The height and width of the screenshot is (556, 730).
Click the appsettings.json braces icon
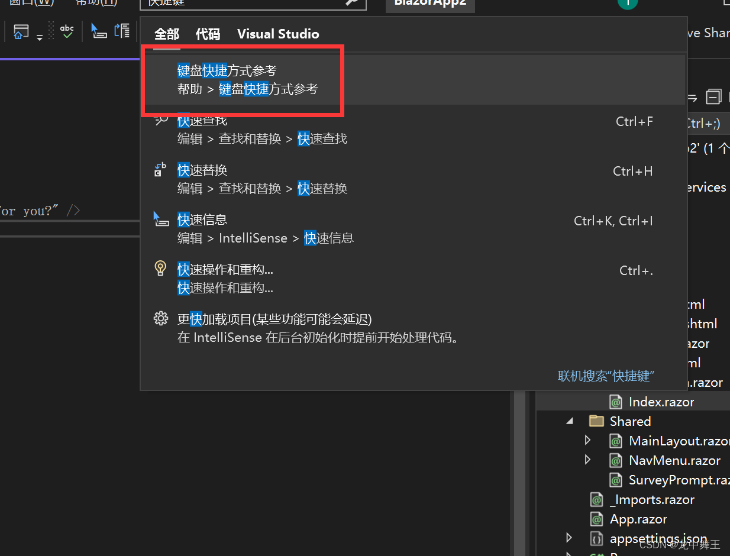(x=597, y=539)
